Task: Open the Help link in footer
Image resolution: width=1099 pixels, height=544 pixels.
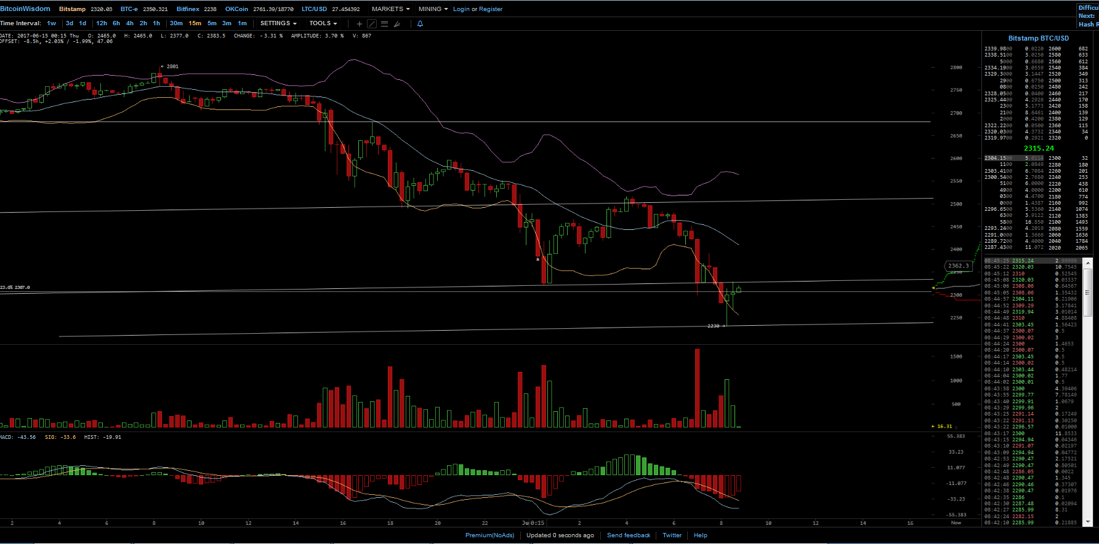Action: coord(701,535)
